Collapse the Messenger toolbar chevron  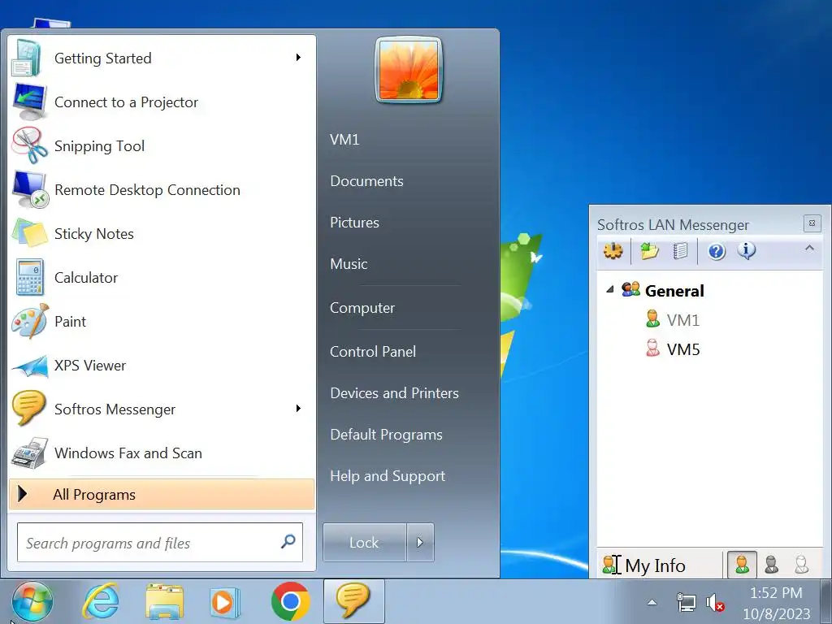click(809, 248)
